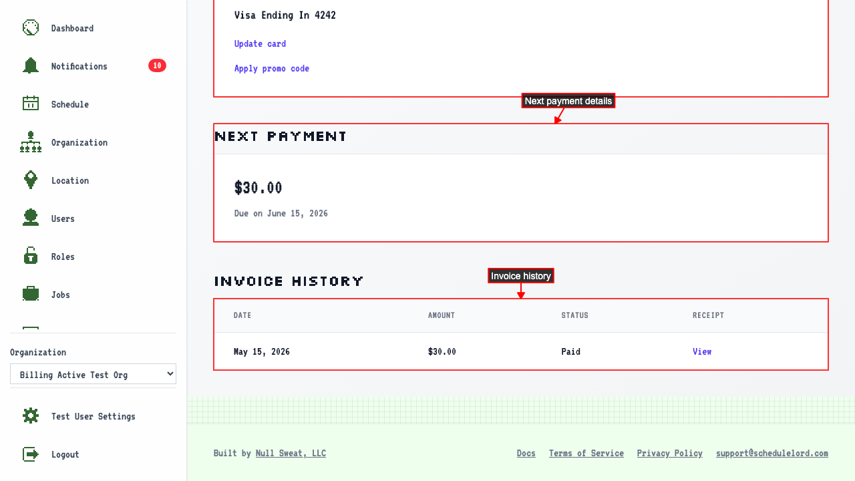Open the Users page
Image resolution: width=855 pixels, height=481 pixels.
pyautogui.click(x=63, y=218)
